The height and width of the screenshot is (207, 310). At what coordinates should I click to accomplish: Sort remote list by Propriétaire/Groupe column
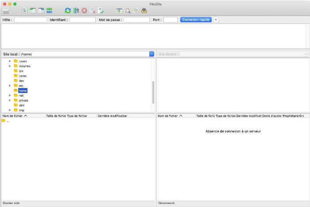click(293, 116)
